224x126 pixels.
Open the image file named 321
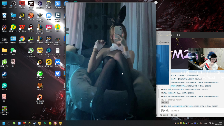(4, 98)
